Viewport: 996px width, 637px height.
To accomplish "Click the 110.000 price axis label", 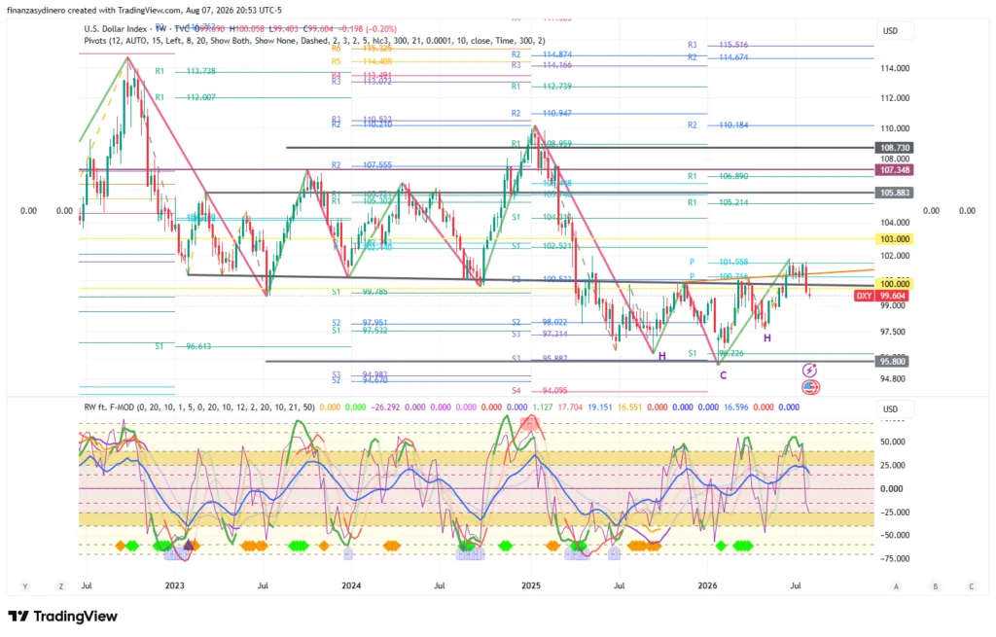I will tap(895, 128).
